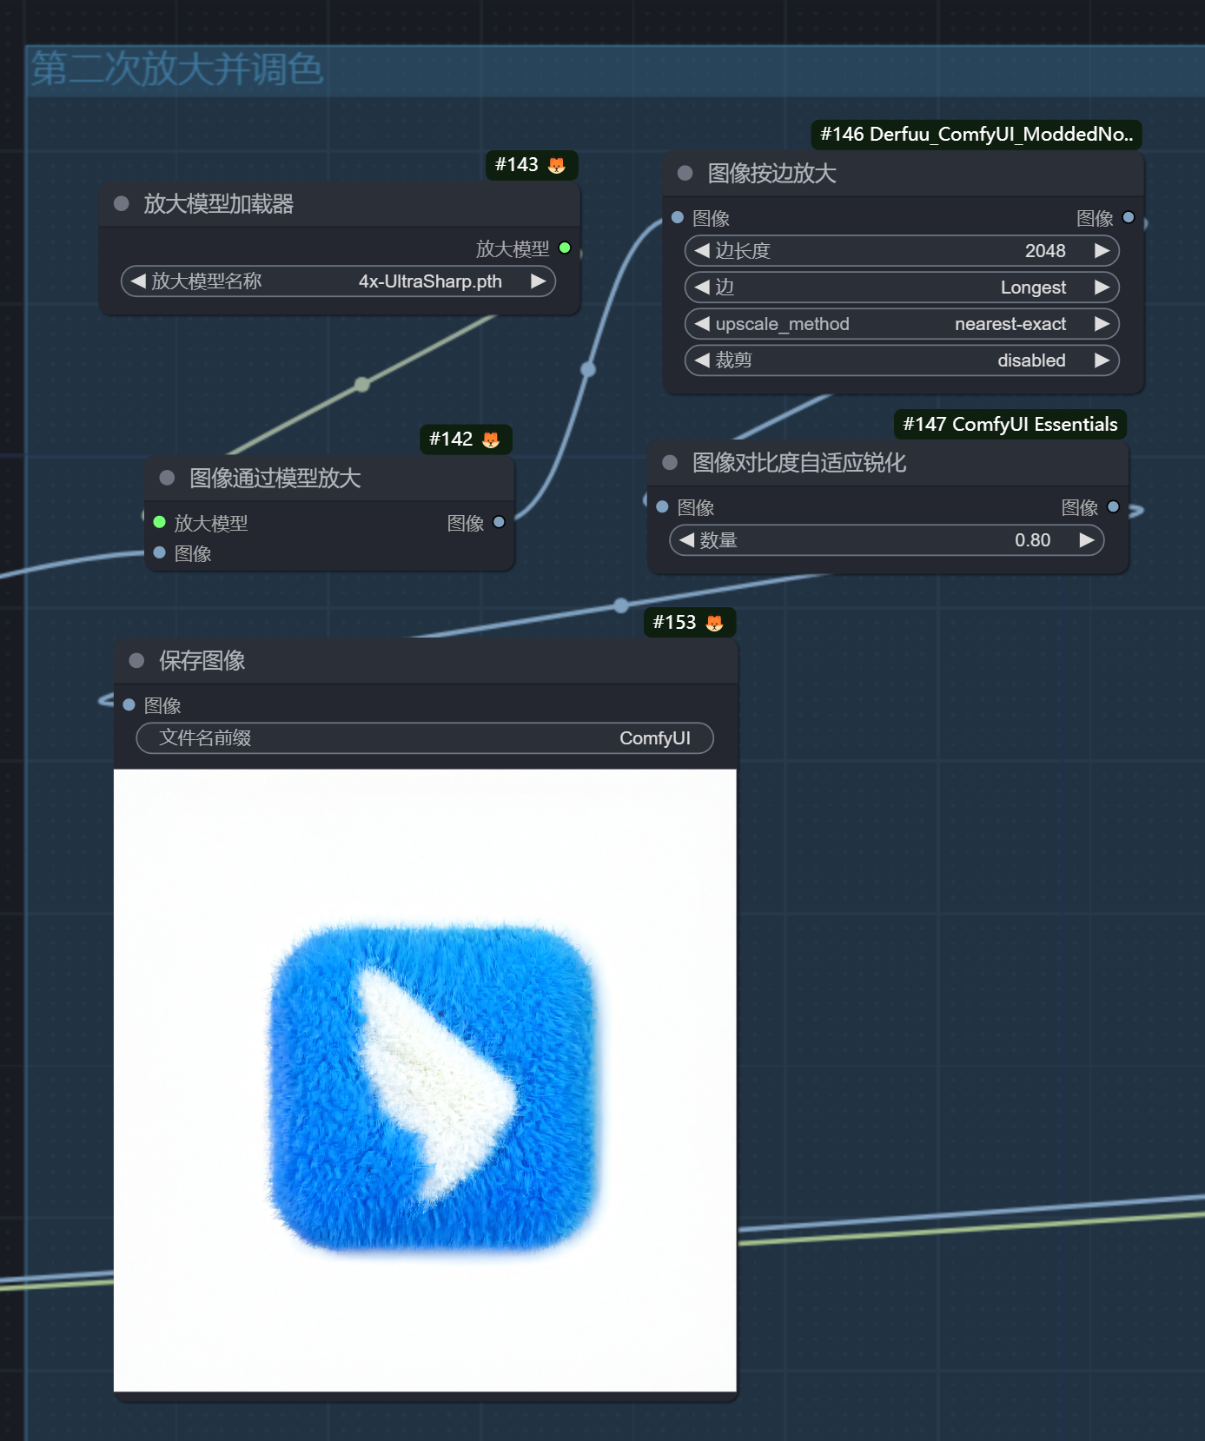Click the reroute dot on the link into 图像按边放大
Viewport: 1205px width, 1441px height.
(x=588, y=369)
